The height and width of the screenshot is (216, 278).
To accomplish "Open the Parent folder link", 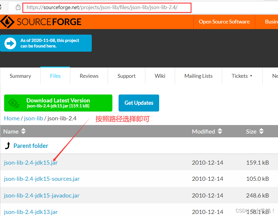I will point(31,146).
